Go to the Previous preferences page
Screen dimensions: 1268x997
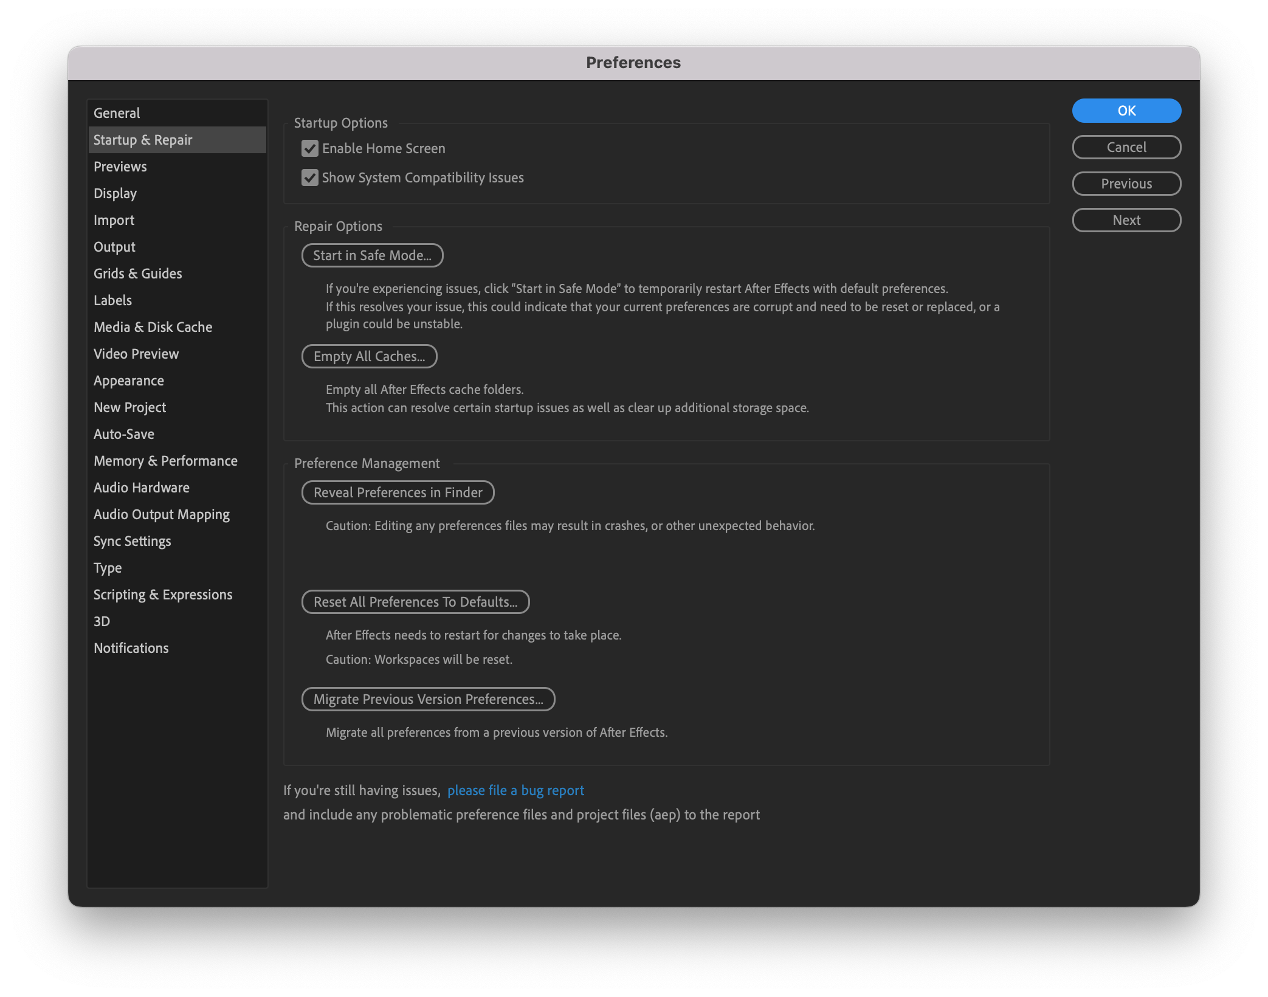[x=1126, y=184]
